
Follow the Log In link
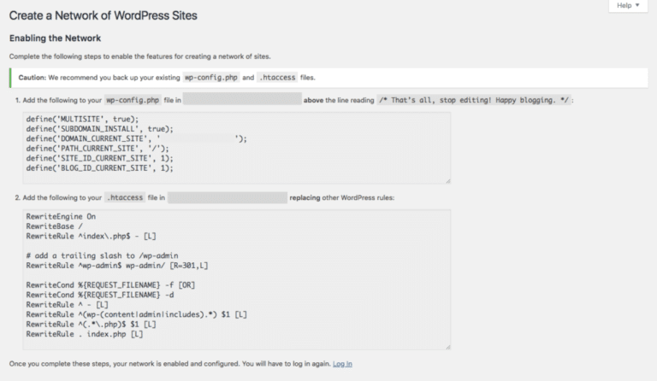coord(342,364)
